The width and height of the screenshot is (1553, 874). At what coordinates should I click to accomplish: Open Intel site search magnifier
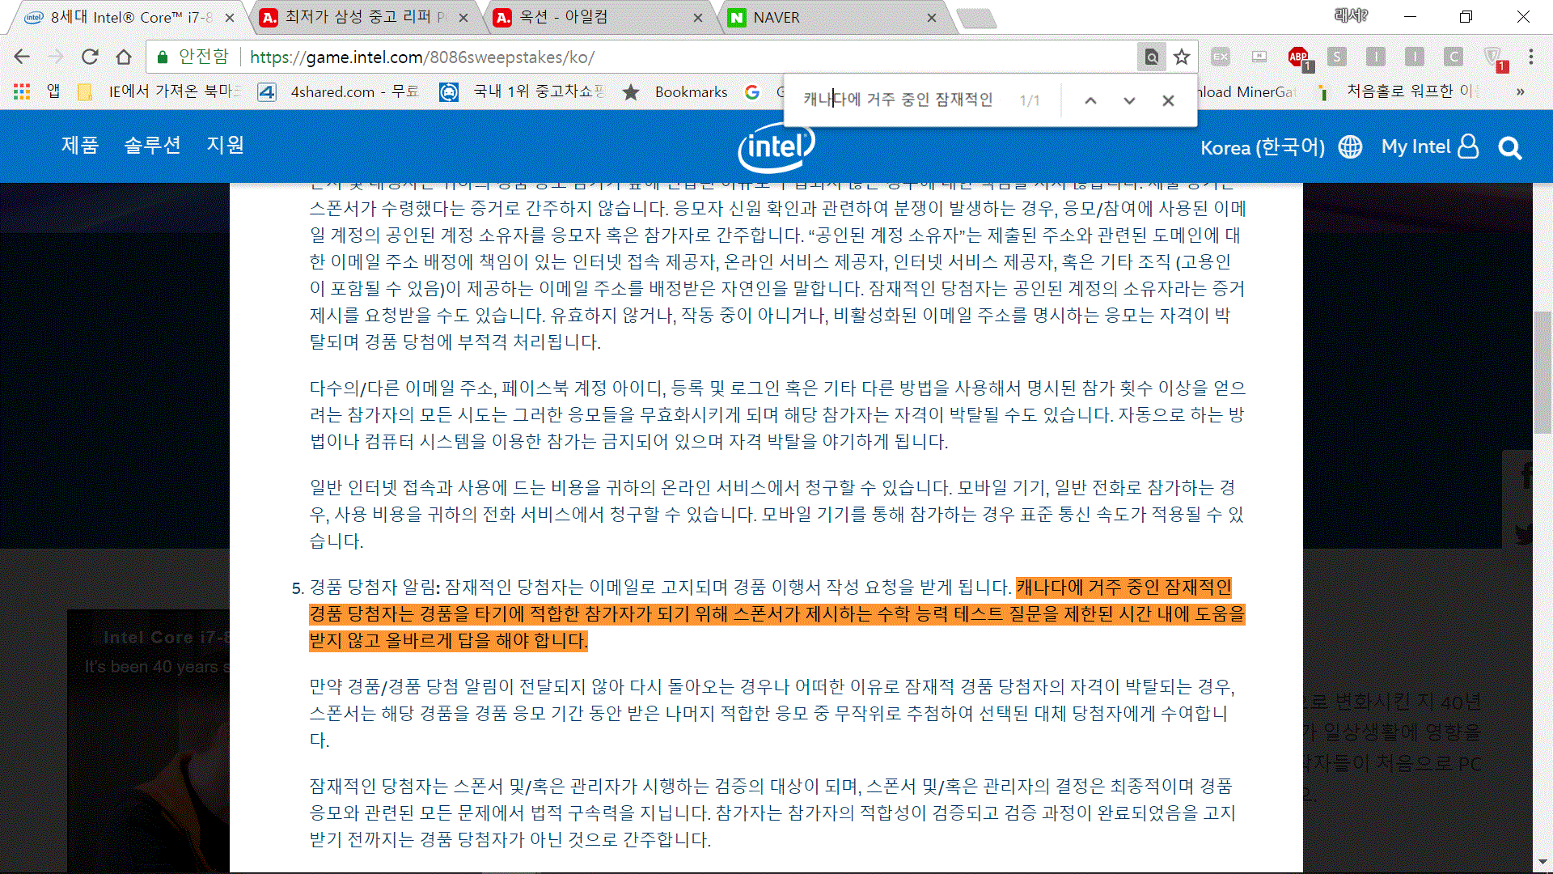(x=1509, y=148)
